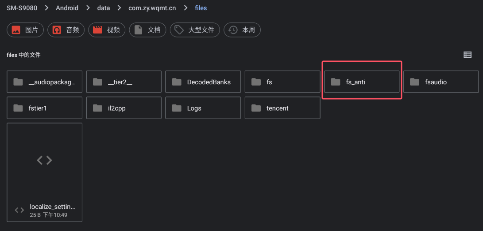Screen dimensions: 483x231
Task: Go to SM-S9080 in breadcrumb
Action: [x=22, y=8]
